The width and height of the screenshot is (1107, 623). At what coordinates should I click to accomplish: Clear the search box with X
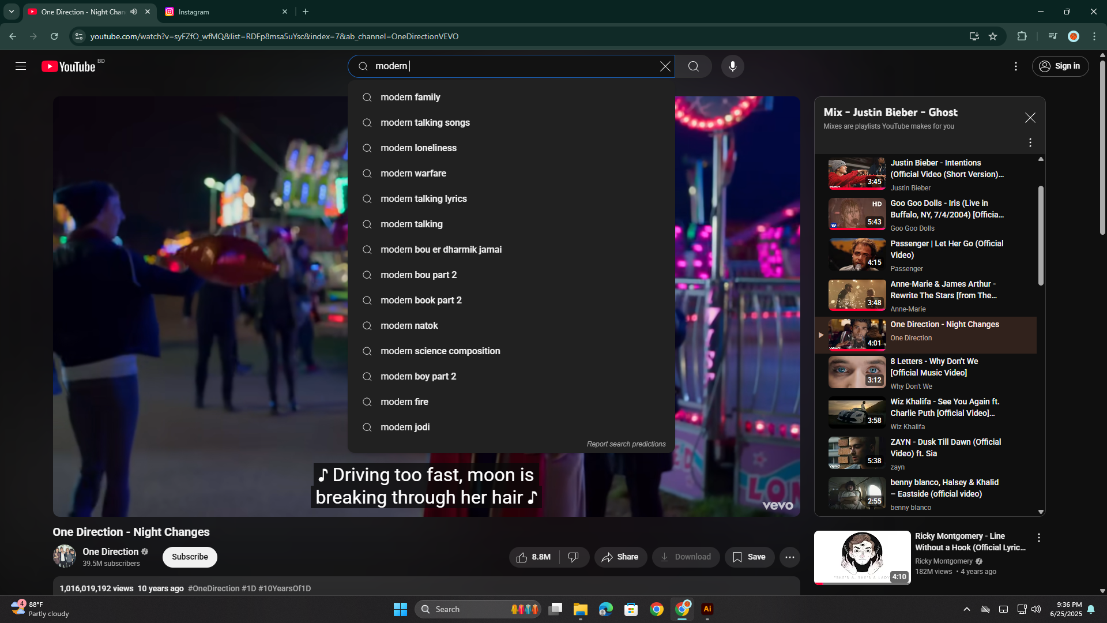coord(665,66)
